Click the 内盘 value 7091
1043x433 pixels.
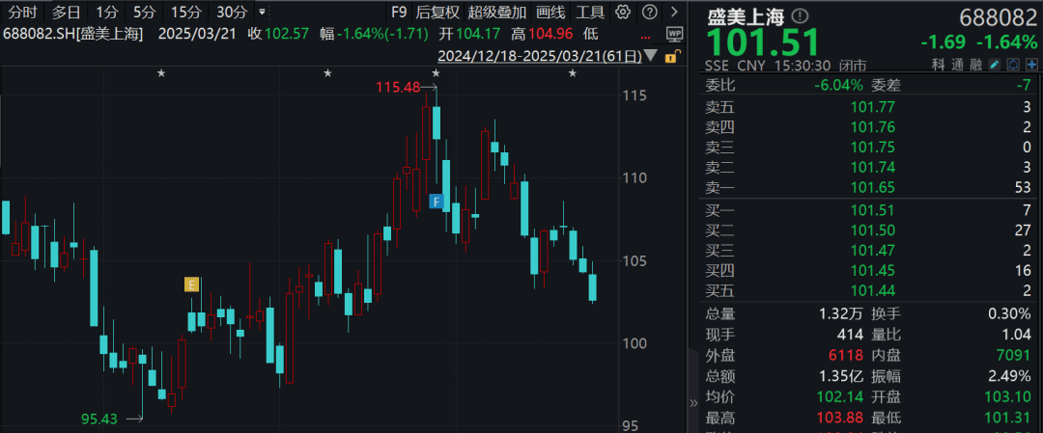(1012, 355)
